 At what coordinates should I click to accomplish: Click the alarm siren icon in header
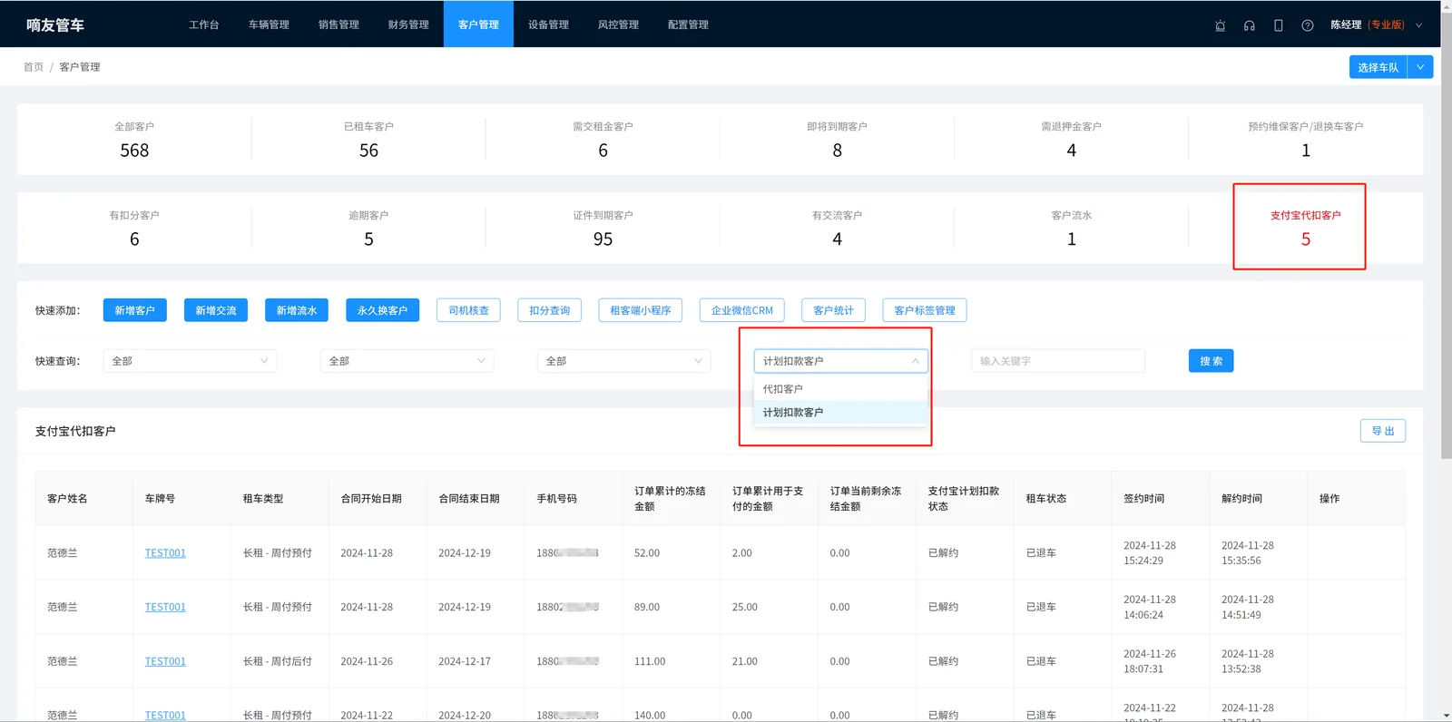click(1220, 25)
